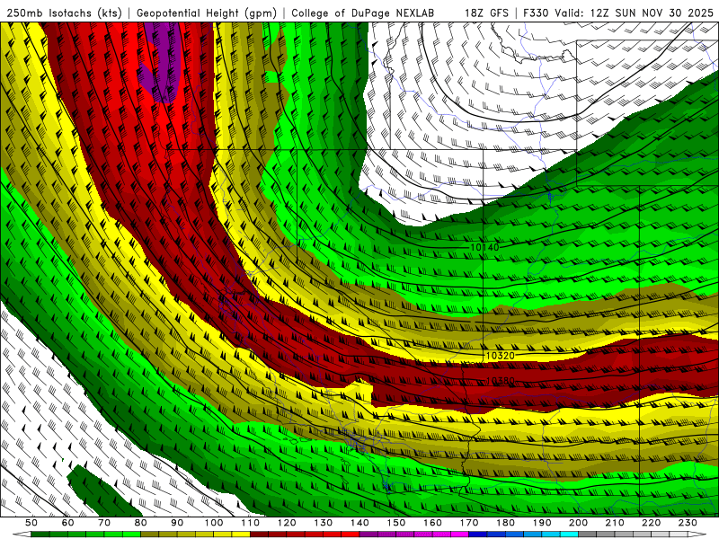Select the olive swatch right of 80

point(150,535)
